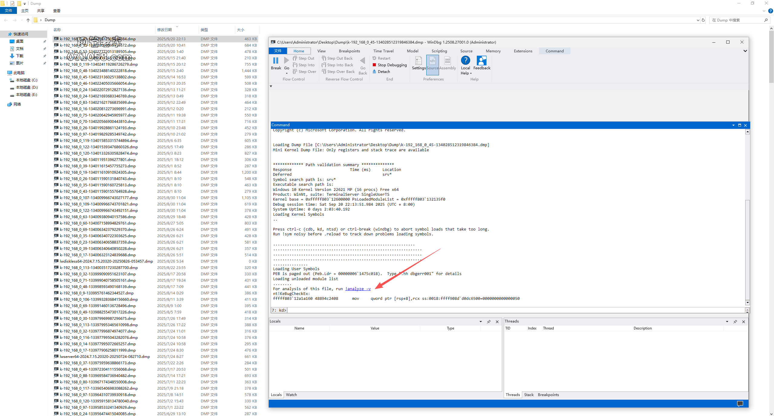Toggle Assembly mode preference
Image resolution: width=774 pixels, height=416 pixels.
pyautogui.click(x=447, y=61)
